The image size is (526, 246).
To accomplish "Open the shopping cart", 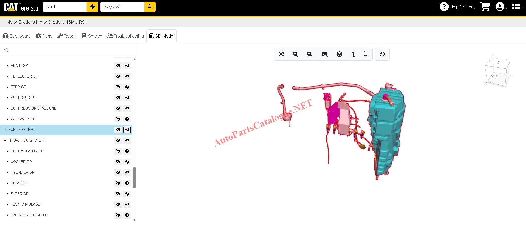I will [x=485, y=7].
